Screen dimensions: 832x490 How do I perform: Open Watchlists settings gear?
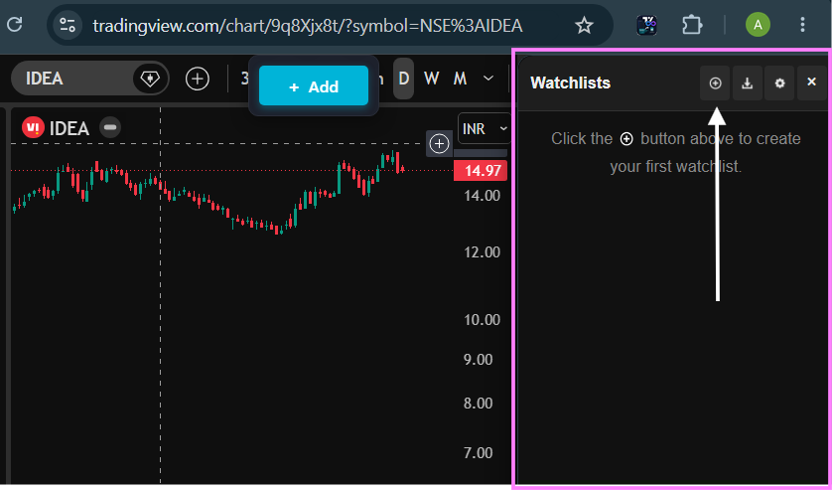click(x=779, y=82)
